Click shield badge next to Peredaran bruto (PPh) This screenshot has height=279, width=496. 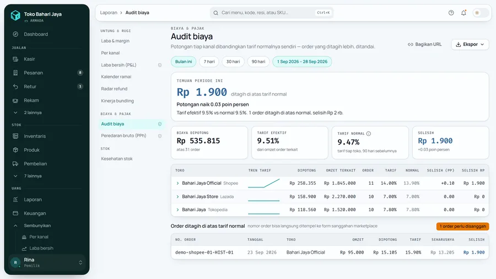160,136
